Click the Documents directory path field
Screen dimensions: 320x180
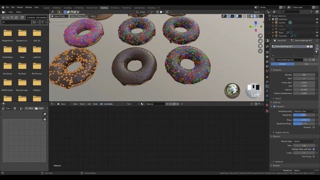click(x=36, y=17)
